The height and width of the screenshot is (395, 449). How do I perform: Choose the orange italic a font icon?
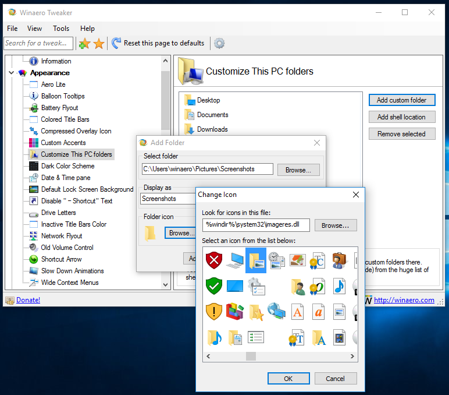click(318, 312)
